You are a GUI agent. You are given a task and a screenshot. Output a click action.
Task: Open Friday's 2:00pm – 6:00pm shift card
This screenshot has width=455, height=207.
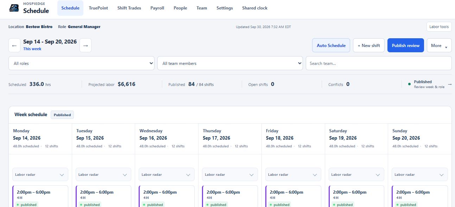click(x=293, y=196)
